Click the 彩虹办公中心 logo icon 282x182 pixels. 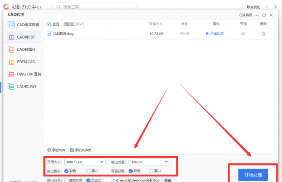coord(6,7)
